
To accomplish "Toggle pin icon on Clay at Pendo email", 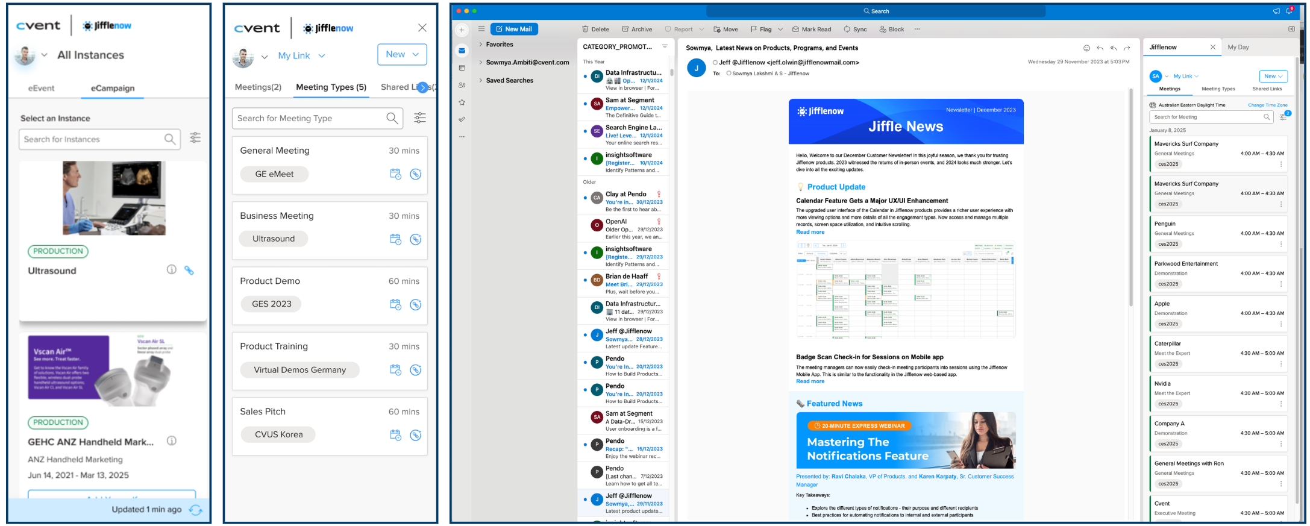I will (659, 194).
